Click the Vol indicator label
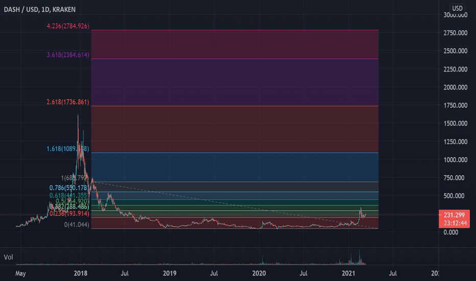 point(9,257)
